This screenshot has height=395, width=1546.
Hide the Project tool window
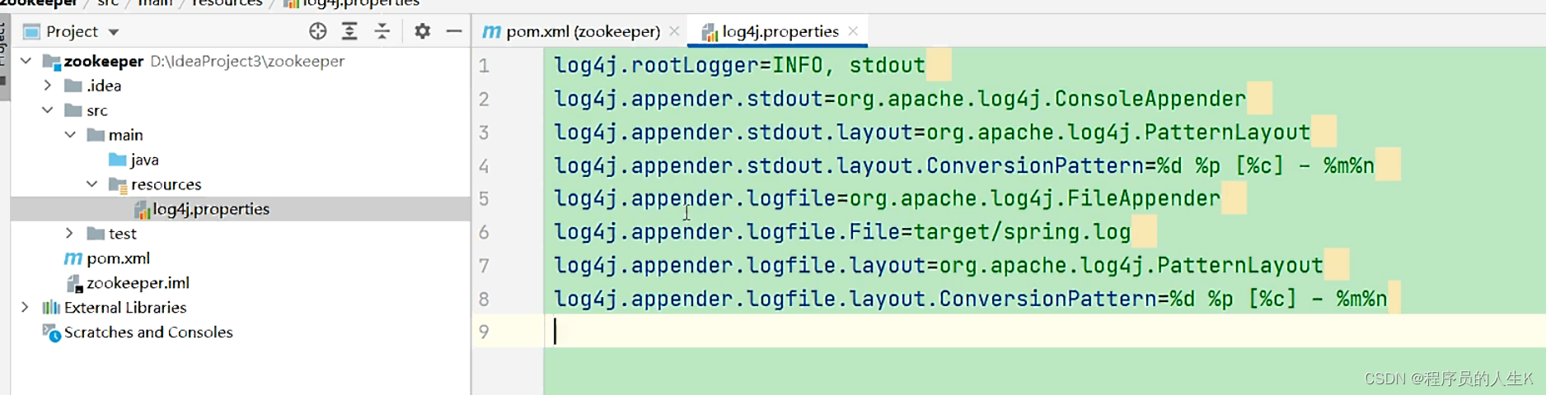click(x=454, y=31)
